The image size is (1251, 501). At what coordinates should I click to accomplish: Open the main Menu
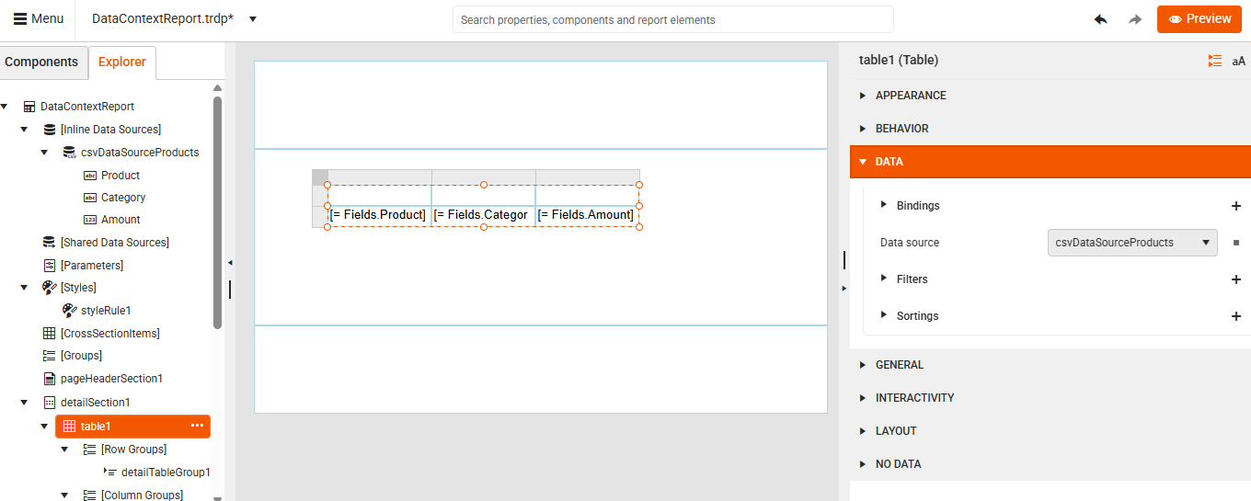[39, 19]
